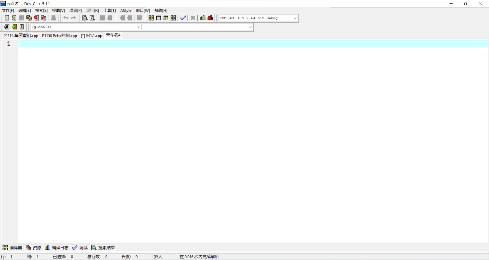Click the Open file toolbar icon
Viewport: 489px width, 260px height.
point(14,18)
